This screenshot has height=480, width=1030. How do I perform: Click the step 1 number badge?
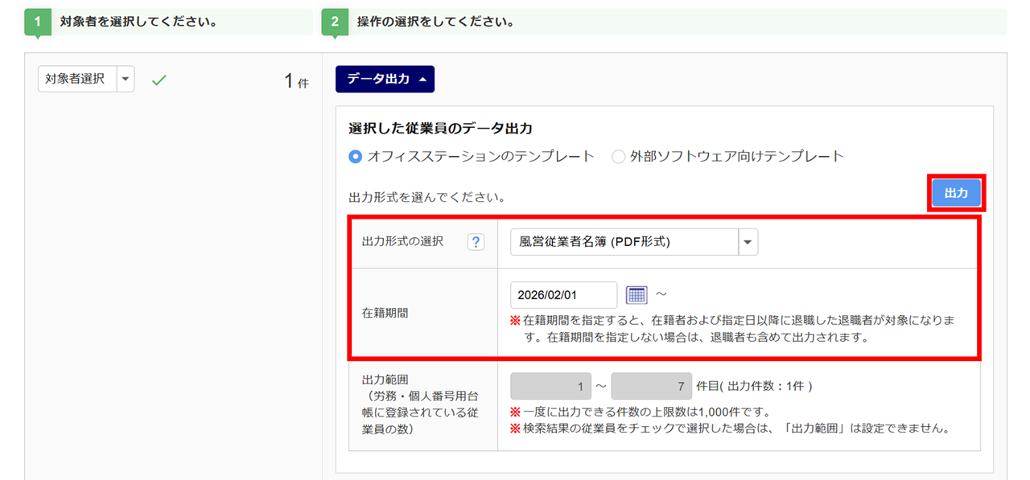(x=37, y=23)
